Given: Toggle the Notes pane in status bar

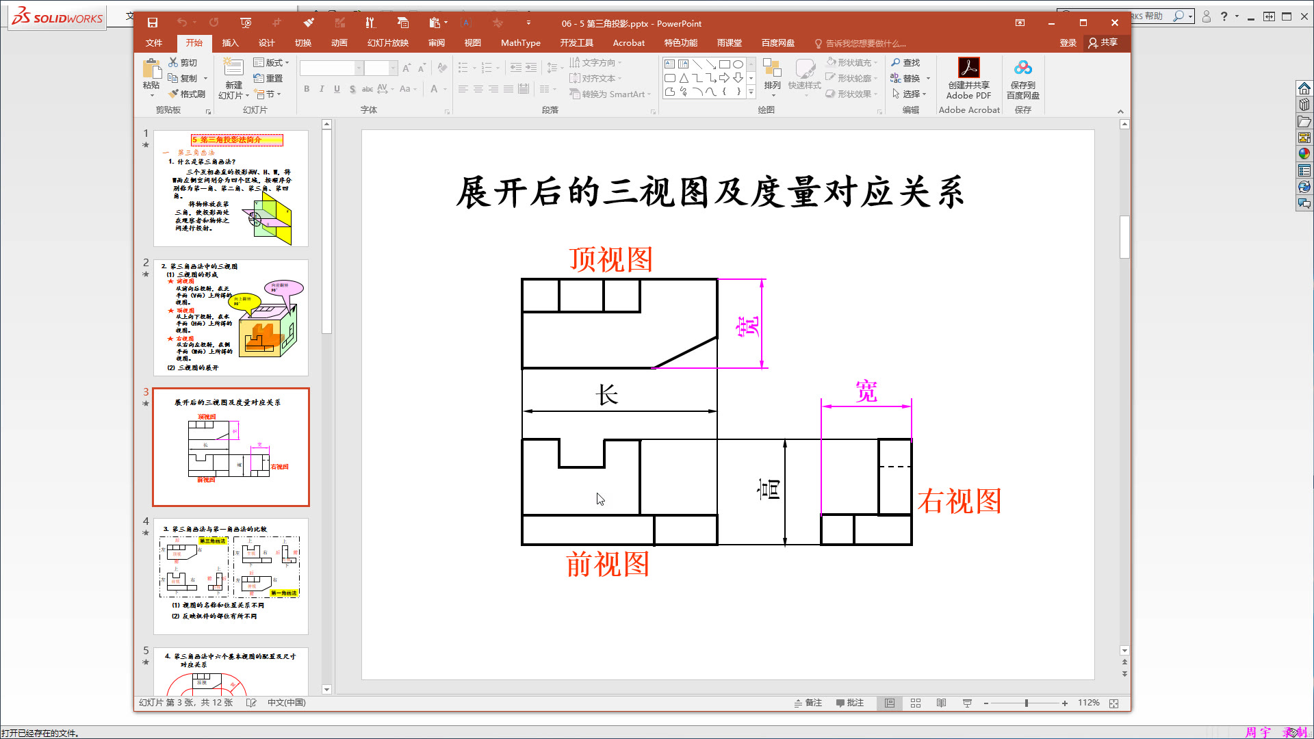Looking at the screenshot, I should [808, 703].
